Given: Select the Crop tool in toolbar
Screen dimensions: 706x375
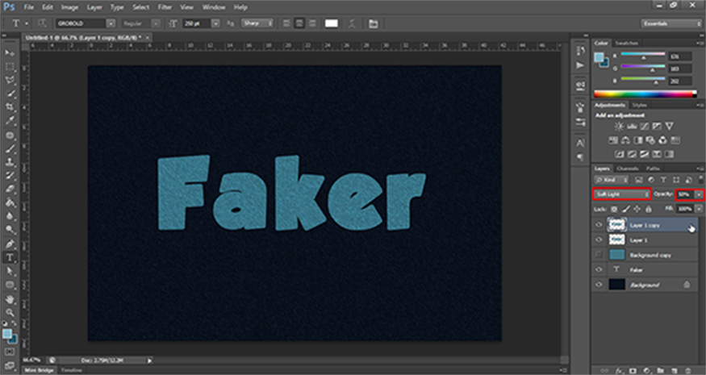Looking at the screenshot, I should pyautogui.click(x=10, y=107).
